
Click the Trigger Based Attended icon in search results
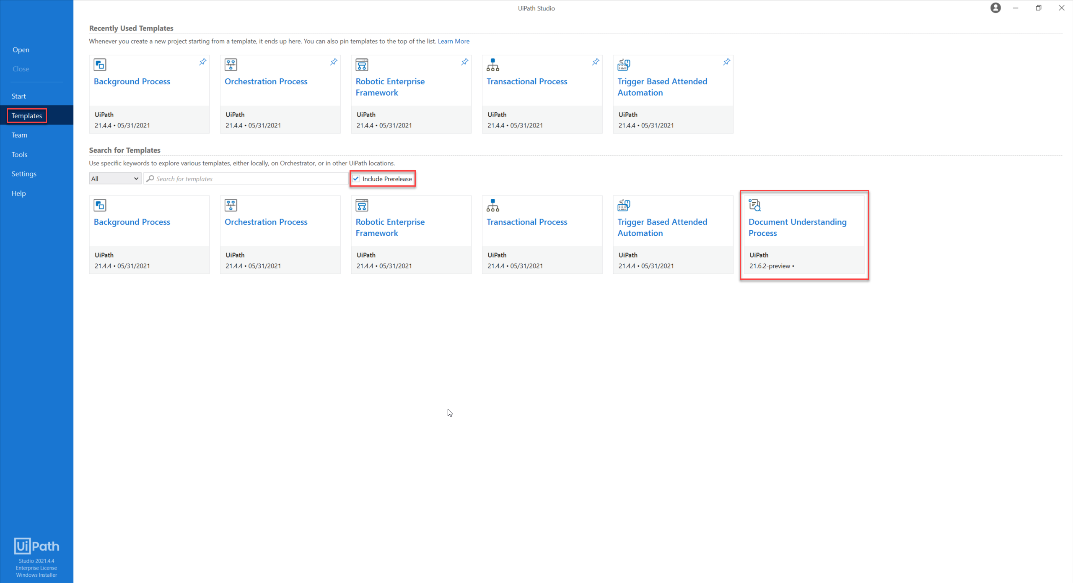pyautogui.click(x=624, y=205)
